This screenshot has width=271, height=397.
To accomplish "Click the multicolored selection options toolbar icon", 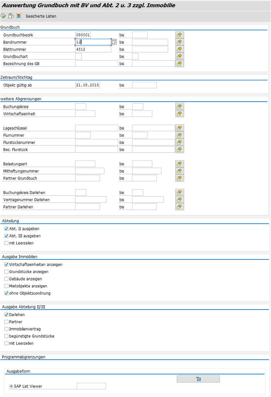I will [x=19, y=16].
